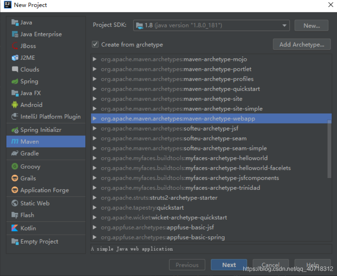The image size is (337, 276).
Task: Expand maven-archetype-mojo node
Action: point(94,59)
